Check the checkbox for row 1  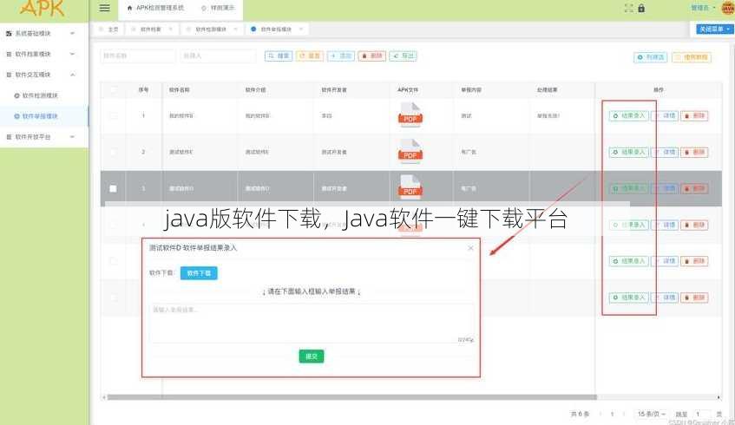(x=113, y=115)
